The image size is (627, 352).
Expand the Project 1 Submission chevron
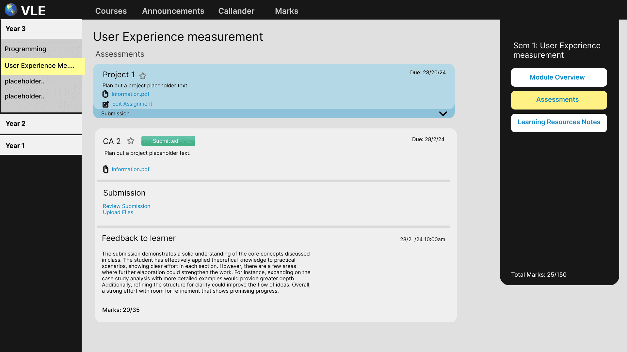pyautogui.click(x=443, y=114)
